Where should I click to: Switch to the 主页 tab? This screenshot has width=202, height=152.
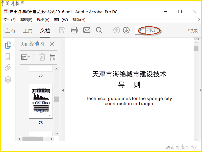click(x=10, y=31)
